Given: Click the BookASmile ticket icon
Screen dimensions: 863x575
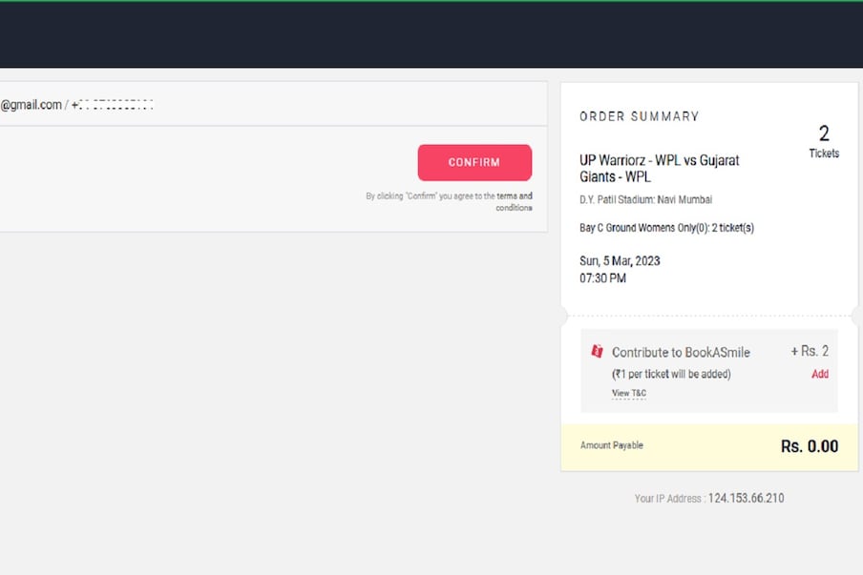Looking at the screenshot, I should point(597,351).
